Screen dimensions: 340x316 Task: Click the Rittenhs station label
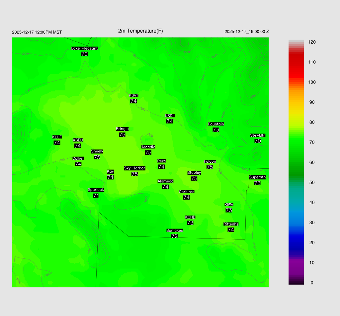tap(231, 224)
